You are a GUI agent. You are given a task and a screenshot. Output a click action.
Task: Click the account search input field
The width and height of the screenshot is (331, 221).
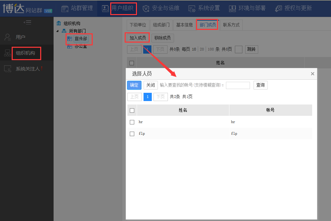tap(238, 85)
